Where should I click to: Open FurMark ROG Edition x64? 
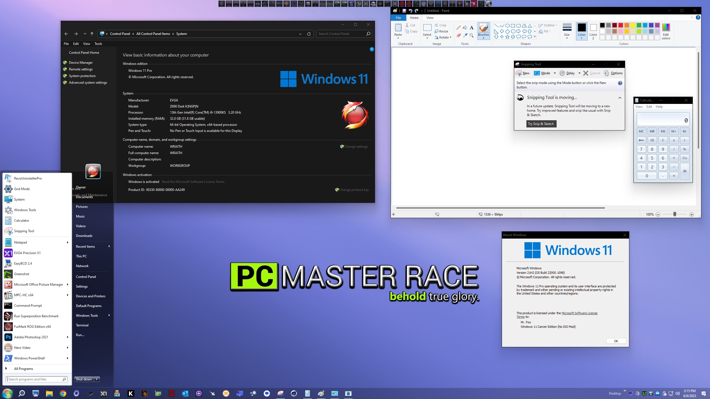(x=37, y=327)
